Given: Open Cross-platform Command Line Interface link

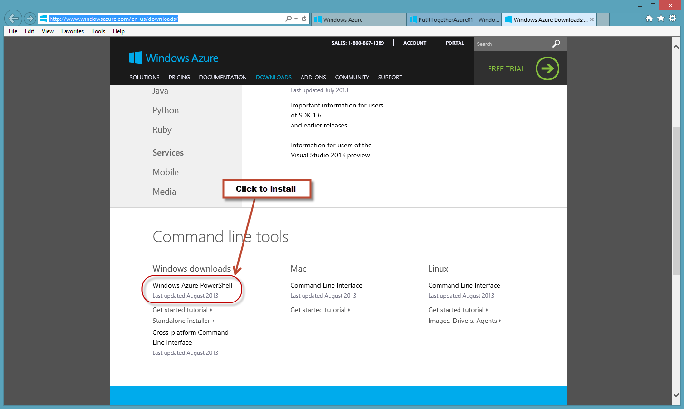Looking at the screenshot, I should point(190,338).
